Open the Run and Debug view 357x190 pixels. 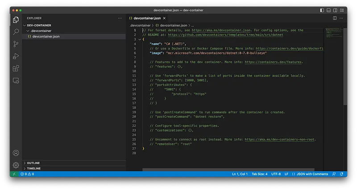(16, 56)
